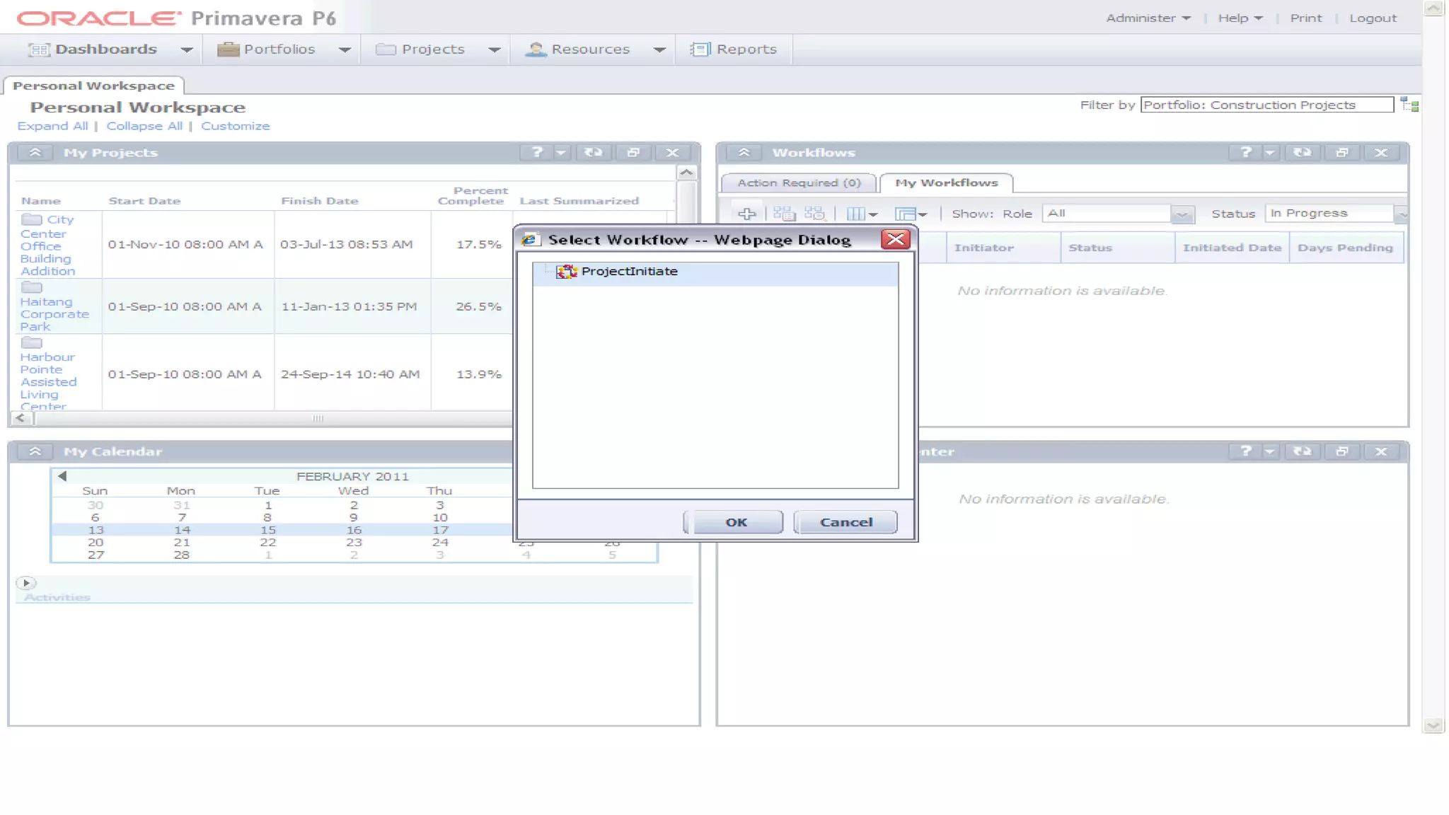Viewport: 1449px width, 815px height.
Task: Open the Dashboards menu
Action: (x=106, y=50)
